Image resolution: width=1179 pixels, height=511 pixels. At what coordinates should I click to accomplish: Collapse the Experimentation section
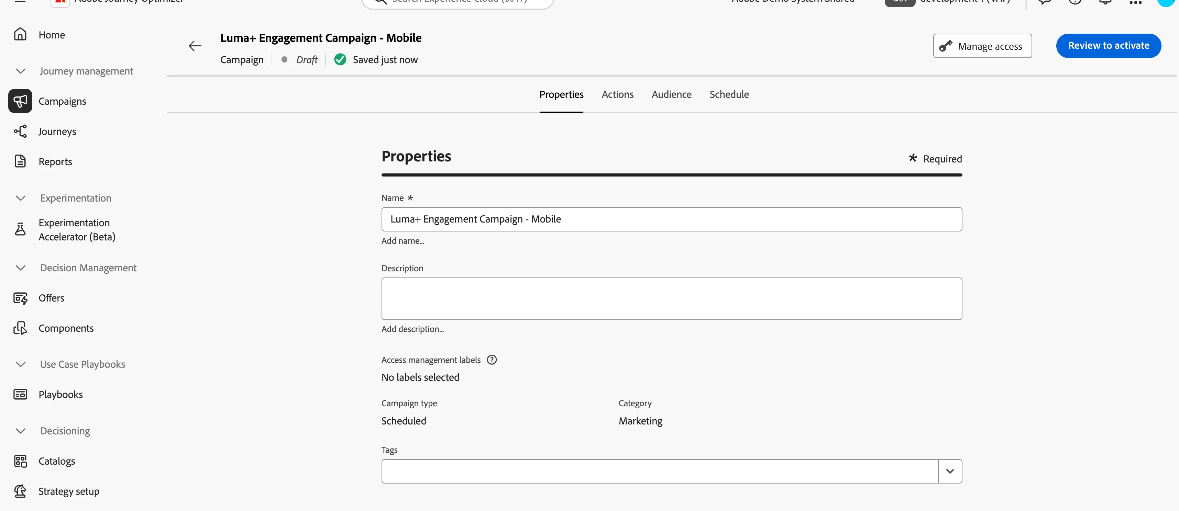coord(21,198)
